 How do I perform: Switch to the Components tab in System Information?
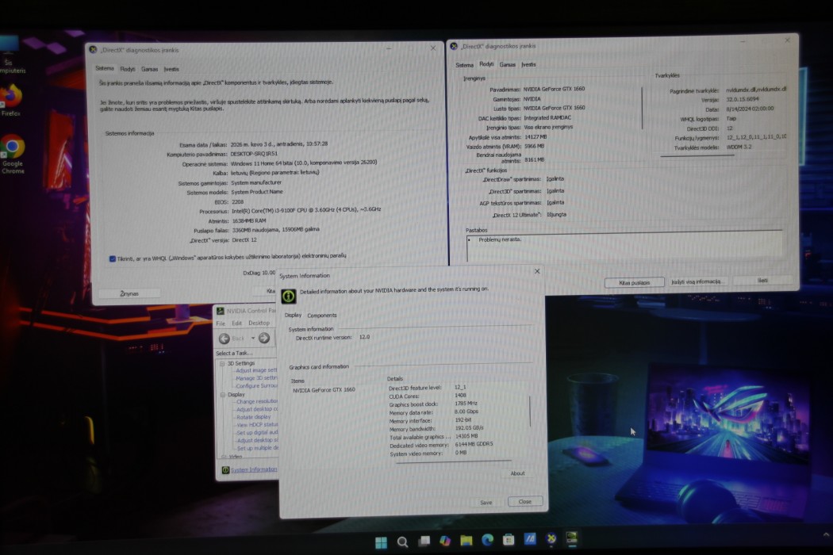[x=322, y=316]
